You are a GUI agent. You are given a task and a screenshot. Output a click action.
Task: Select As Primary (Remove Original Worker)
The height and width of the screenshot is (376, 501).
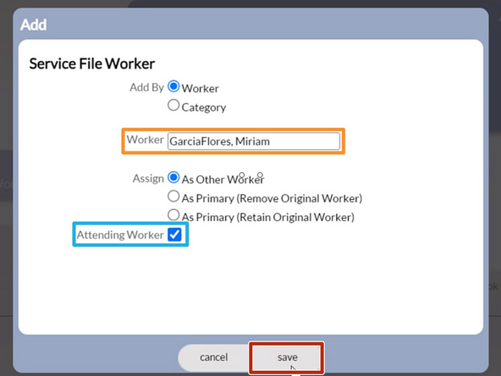173,196
